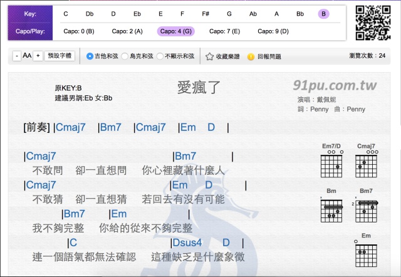Viewport: 401px width, 277px height.
Task: Click 原KEY:B text
Action: click(x=68, y=88)
